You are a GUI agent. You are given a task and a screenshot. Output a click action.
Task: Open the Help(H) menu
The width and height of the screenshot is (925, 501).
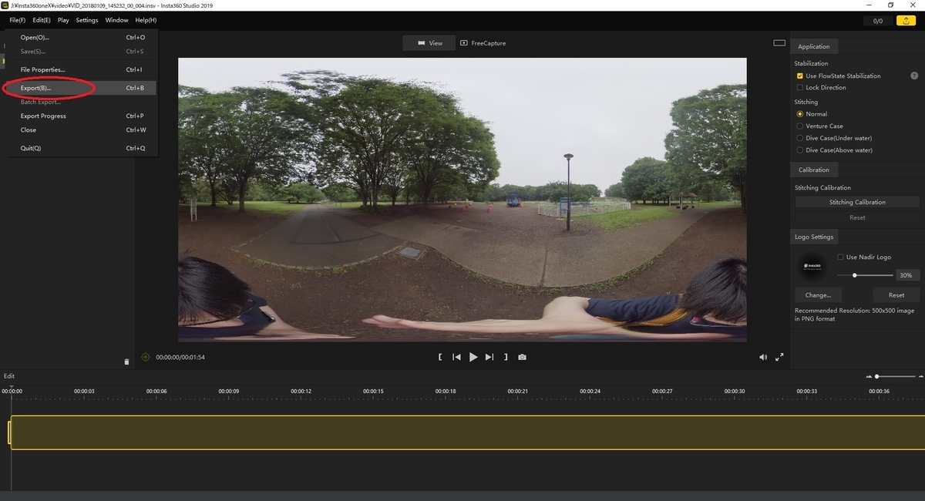coord(146,20)
